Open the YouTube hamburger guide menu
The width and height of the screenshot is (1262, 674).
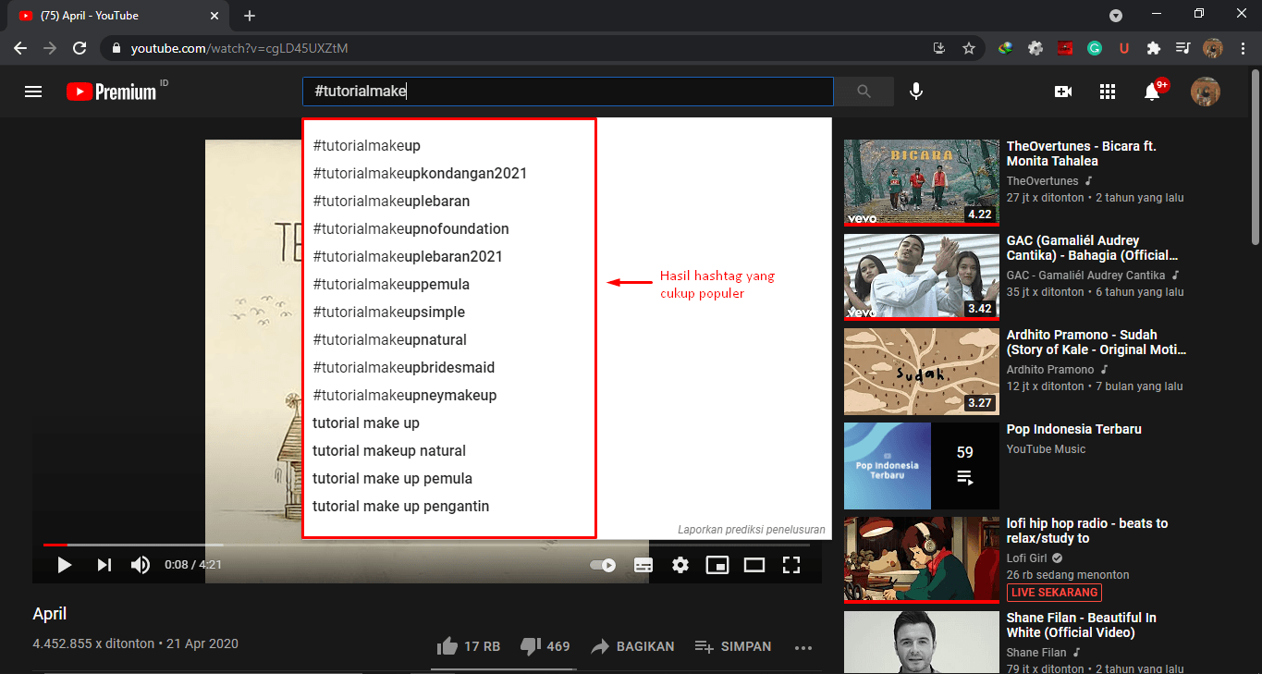(33, 92)
